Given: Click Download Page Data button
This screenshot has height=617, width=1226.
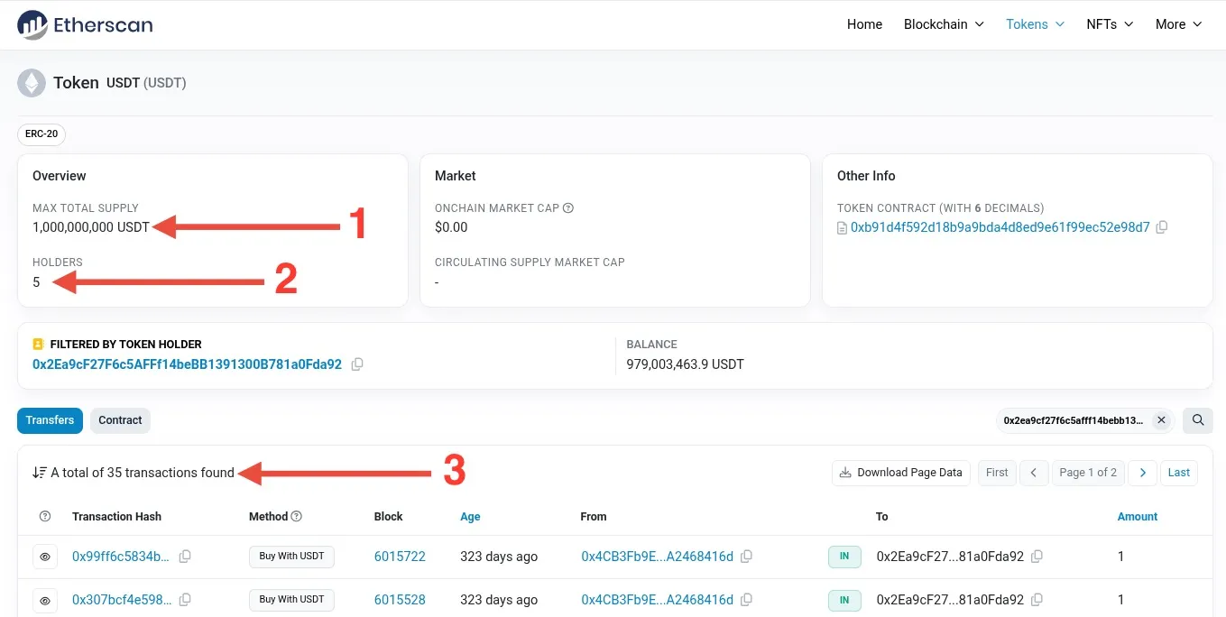Looking at the screenshot, I should click(901, 473).
